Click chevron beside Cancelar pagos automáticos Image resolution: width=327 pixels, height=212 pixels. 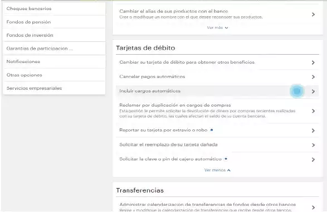tap(313, 77)
